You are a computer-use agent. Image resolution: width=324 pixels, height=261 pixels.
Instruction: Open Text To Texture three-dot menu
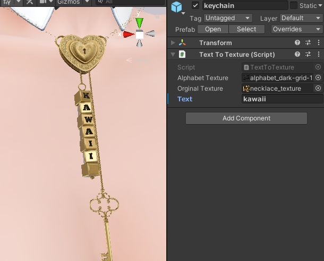coord(318,54)
